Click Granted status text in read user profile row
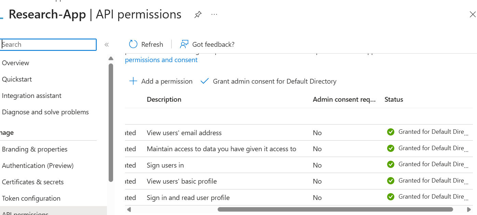This screenshot has width=477, height=215. (433, 197)
